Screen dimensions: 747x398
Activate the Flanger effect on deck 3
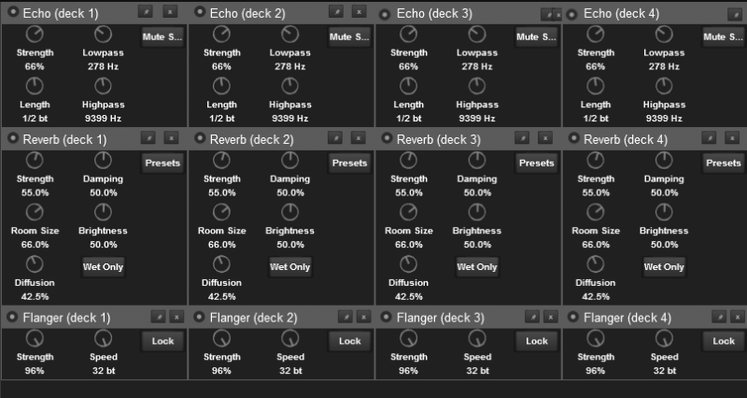(x=387, y=317)
